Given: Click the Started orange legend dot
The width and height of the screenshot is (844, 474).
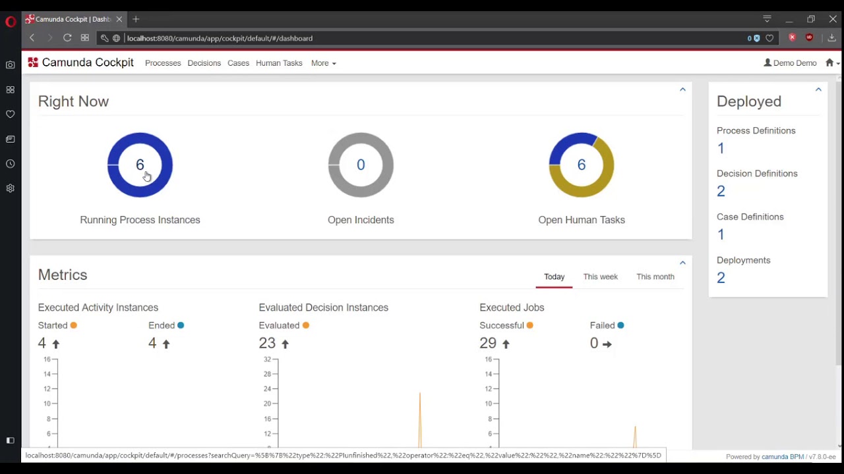Looking at the screenshot, I should click(x=74, y=325).
